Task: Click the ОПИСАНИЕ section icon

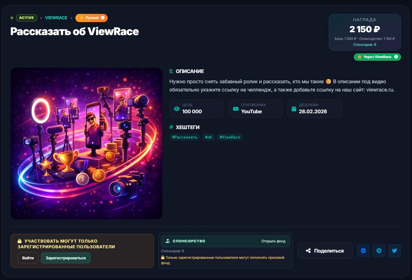Action: tap(171, 71)
